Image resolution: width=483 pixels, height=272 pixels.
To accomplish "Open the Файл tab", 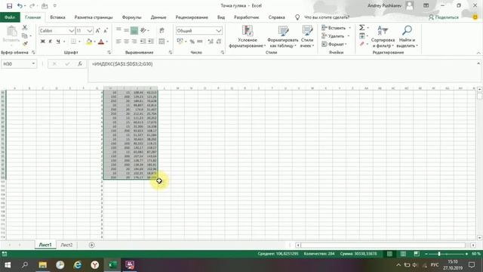I will pyautogui.click(x=10, y=17).
